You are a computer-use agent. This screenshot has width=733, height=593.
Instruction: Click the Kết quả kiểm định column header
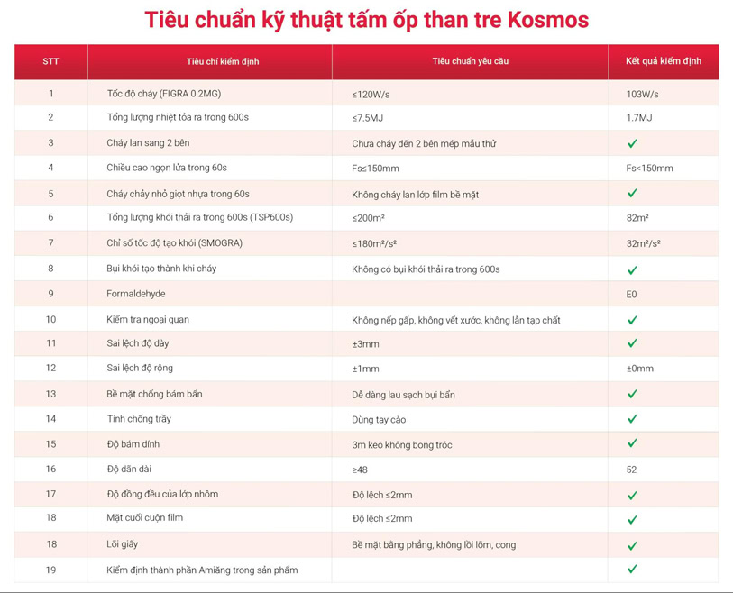(663, 61)
